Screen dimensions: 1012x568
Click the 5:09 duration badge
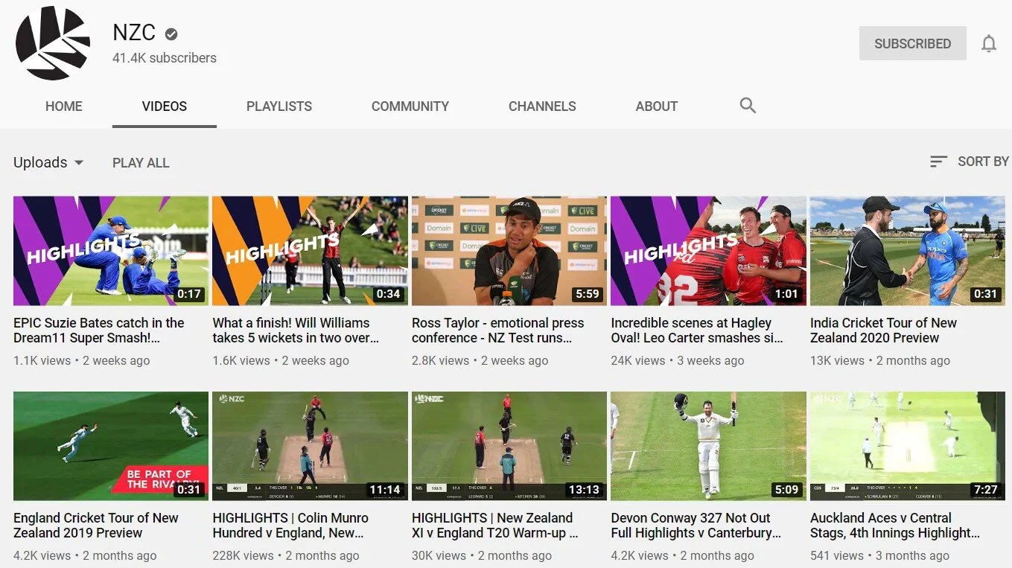pyautogui.click(x=786, y=490)
